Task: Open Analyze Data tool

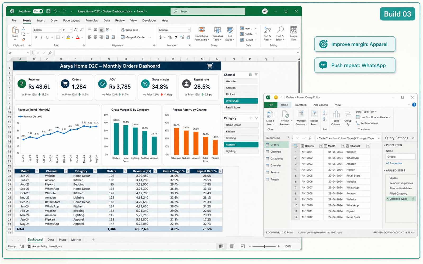Action: (x=294, y=34)
